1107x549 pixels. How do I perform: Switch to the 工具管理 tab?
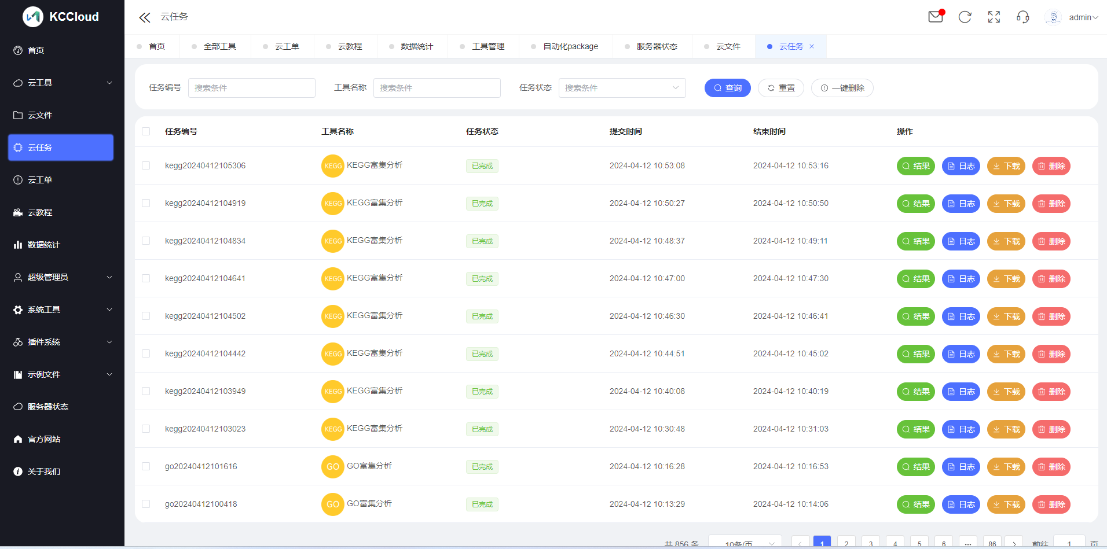(x=483, y=46)
